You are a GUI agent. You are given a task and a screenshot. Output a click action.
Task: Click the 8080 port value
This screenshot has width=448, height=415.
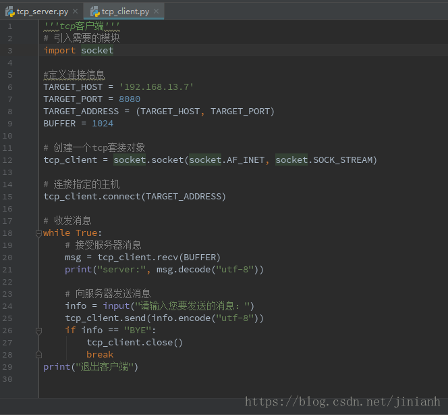[130, 99]
